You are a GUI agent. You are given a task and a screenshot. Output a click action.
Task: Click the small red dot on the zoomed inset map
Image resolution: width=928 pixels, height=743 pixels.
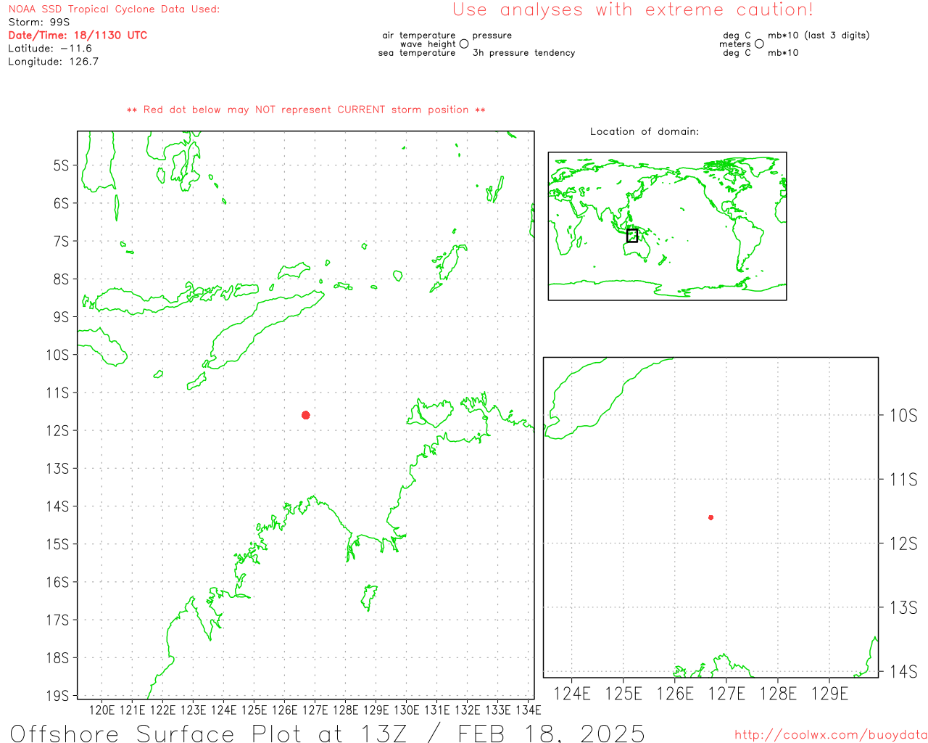tap(710, 517)
